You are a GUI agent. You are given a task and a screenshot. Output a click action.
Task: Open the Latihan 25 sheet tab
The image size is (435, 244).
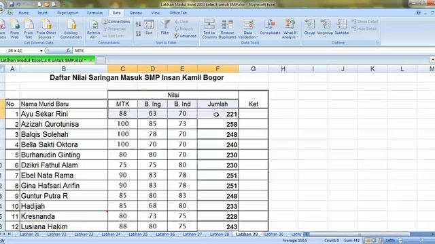coord(138,234)
